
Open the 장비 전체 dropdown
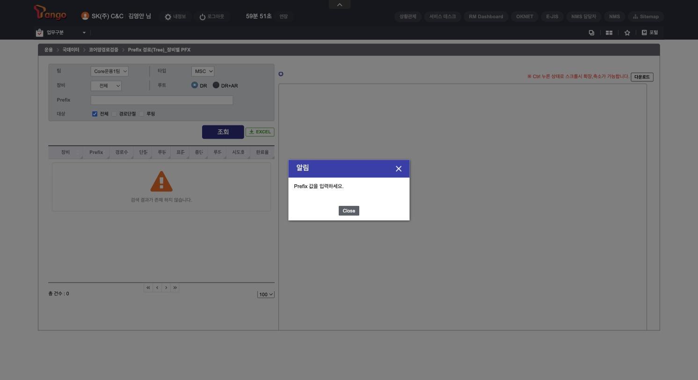[106, 86]
